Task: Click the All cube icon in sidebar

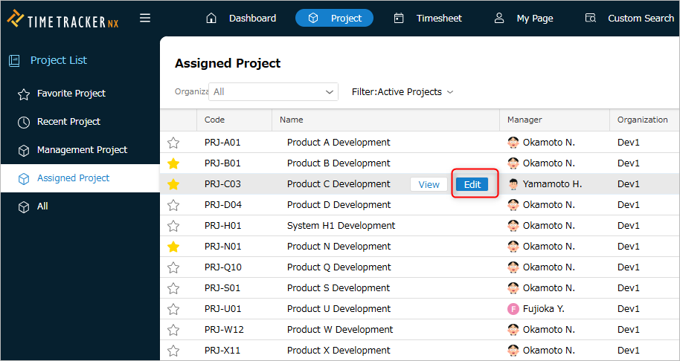Action: 23,207
